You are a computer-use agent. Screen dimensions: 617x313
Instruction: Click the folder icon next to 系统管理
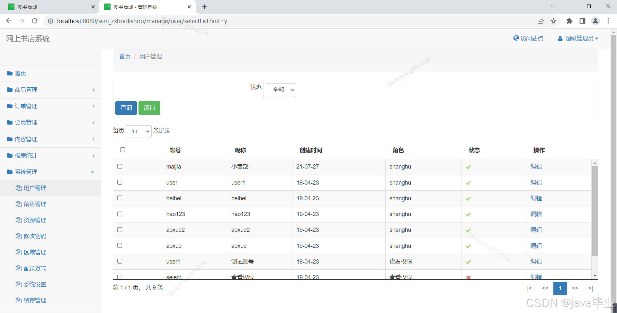10,172
